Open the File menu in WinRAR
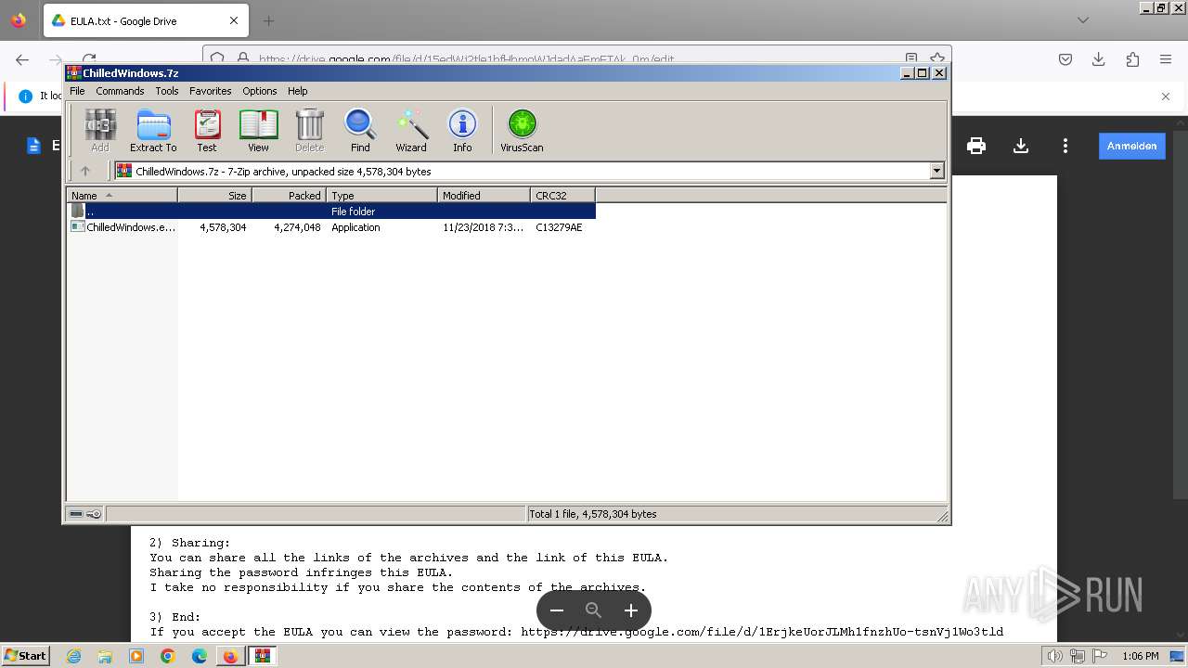This screenshot has width=1188, height=668. tap(77, 91)
